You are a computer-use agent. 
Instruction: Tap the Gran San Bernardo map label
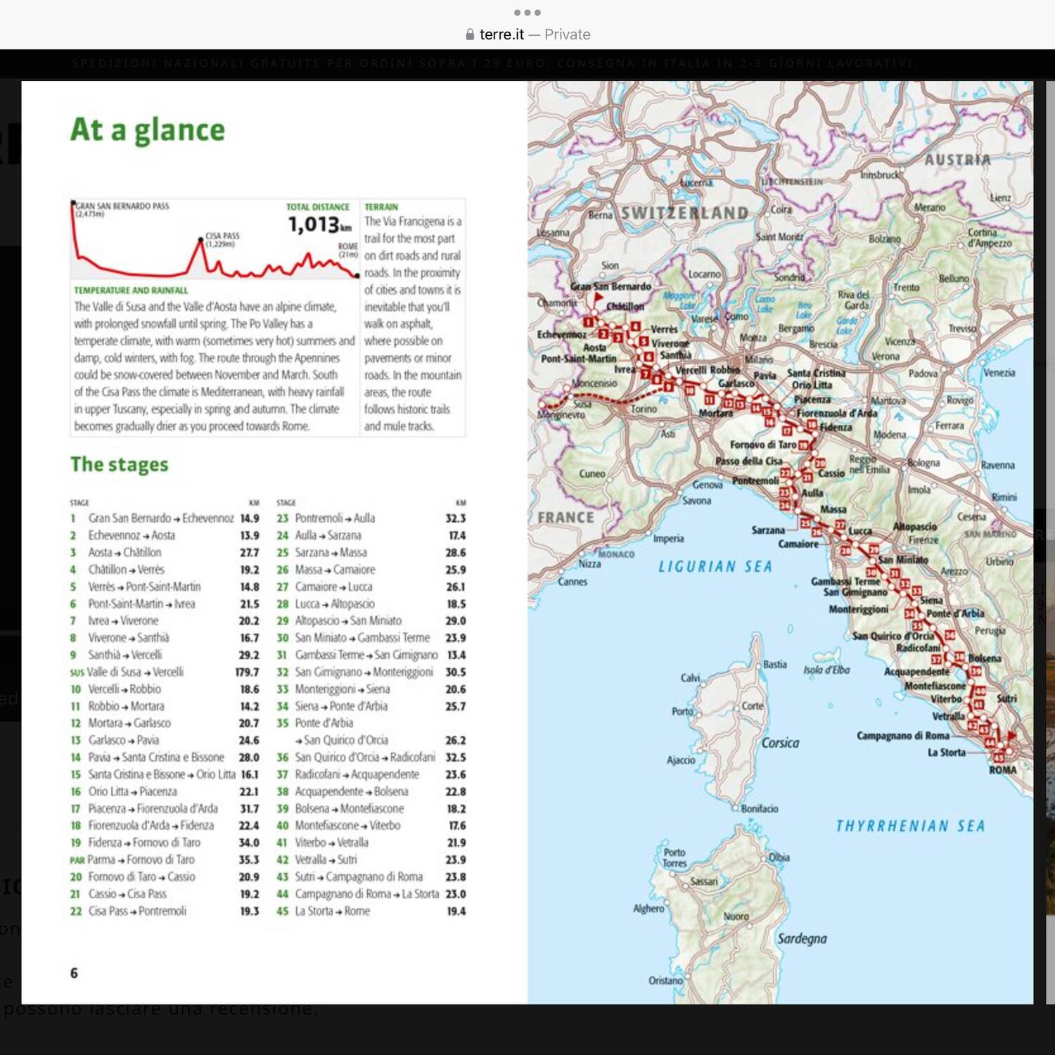610,287
